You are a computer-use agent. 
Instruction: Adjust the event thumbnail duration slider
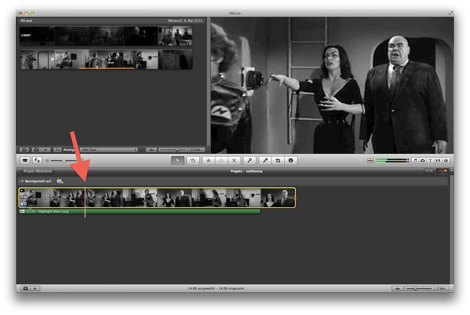point(173,149)
